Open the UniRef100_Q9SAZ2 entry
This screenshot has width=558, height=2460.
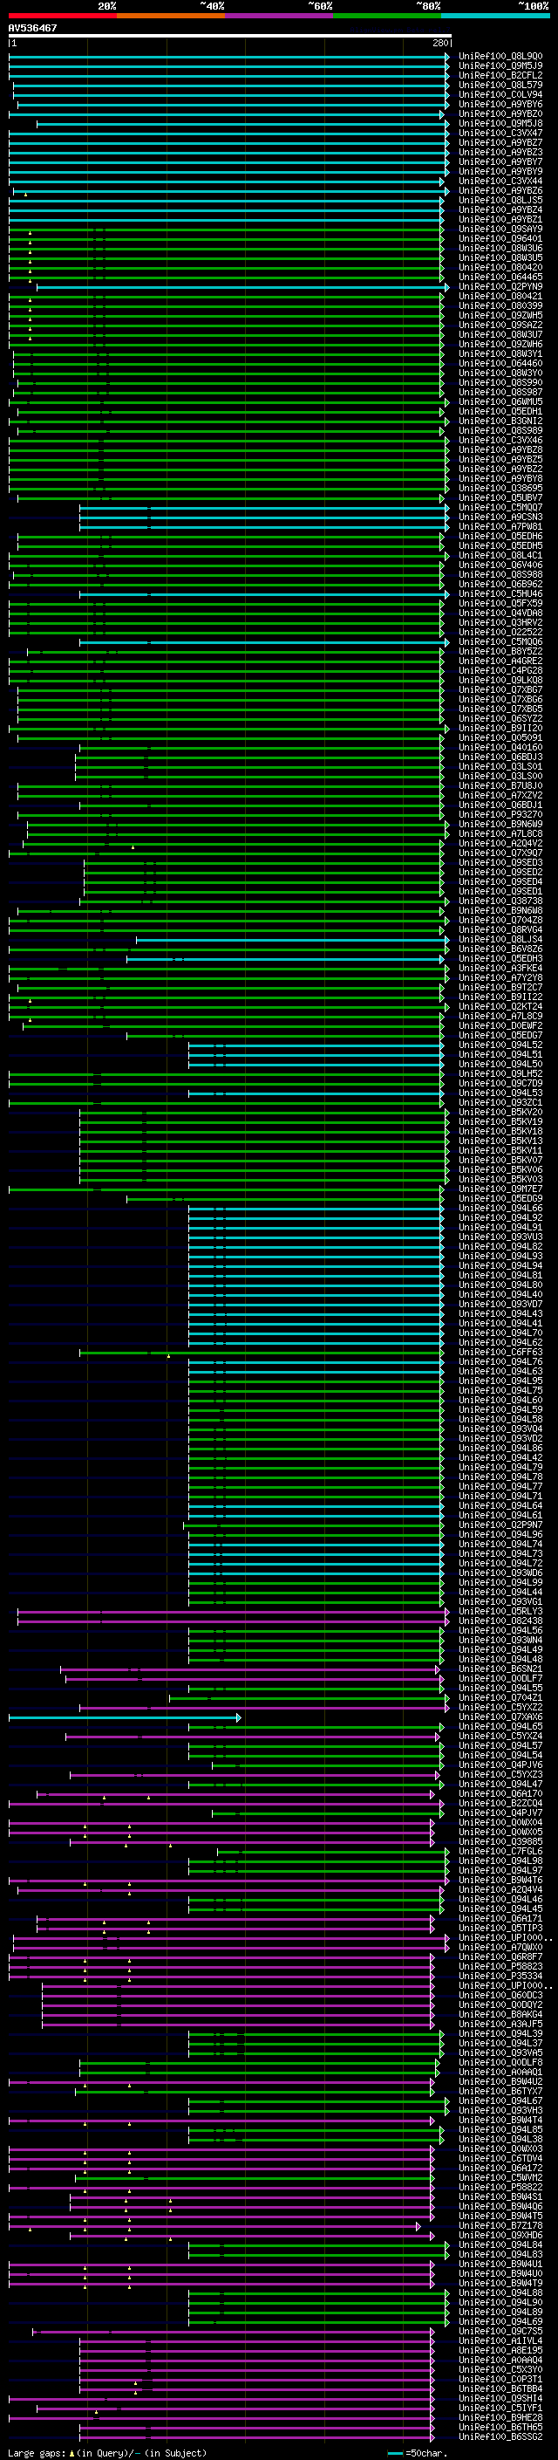tap(500, 325)
